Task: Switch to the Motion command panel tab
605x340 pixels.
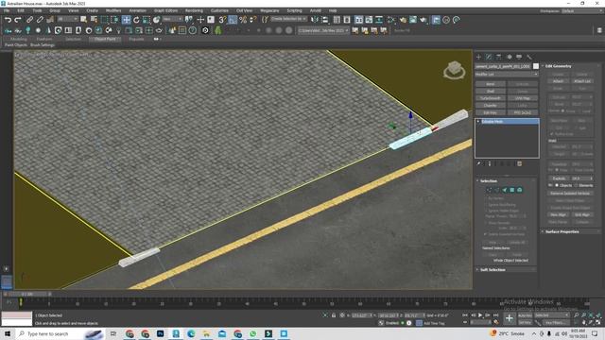Action: point(509,57)
